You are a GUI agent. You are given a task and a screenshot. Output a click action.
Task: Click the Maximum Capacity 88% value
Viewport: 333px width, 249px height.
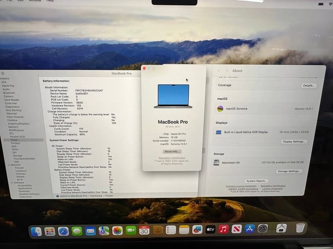(x=82, y=134)
